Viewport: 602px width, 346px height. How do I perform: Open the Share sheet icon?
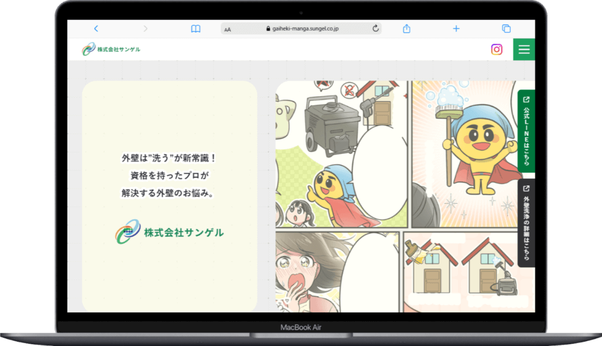click(x=406, y=28)
